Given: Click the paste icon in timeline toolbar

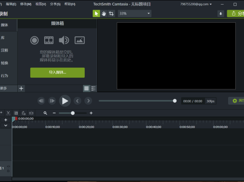Looking at the screenshot, I should click(24, 113).
